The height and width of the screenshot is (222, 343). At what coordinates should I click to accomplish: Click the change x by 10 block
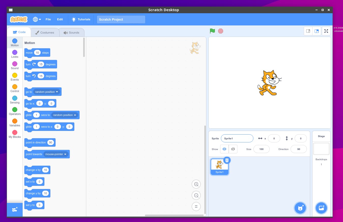click(37, 170)
